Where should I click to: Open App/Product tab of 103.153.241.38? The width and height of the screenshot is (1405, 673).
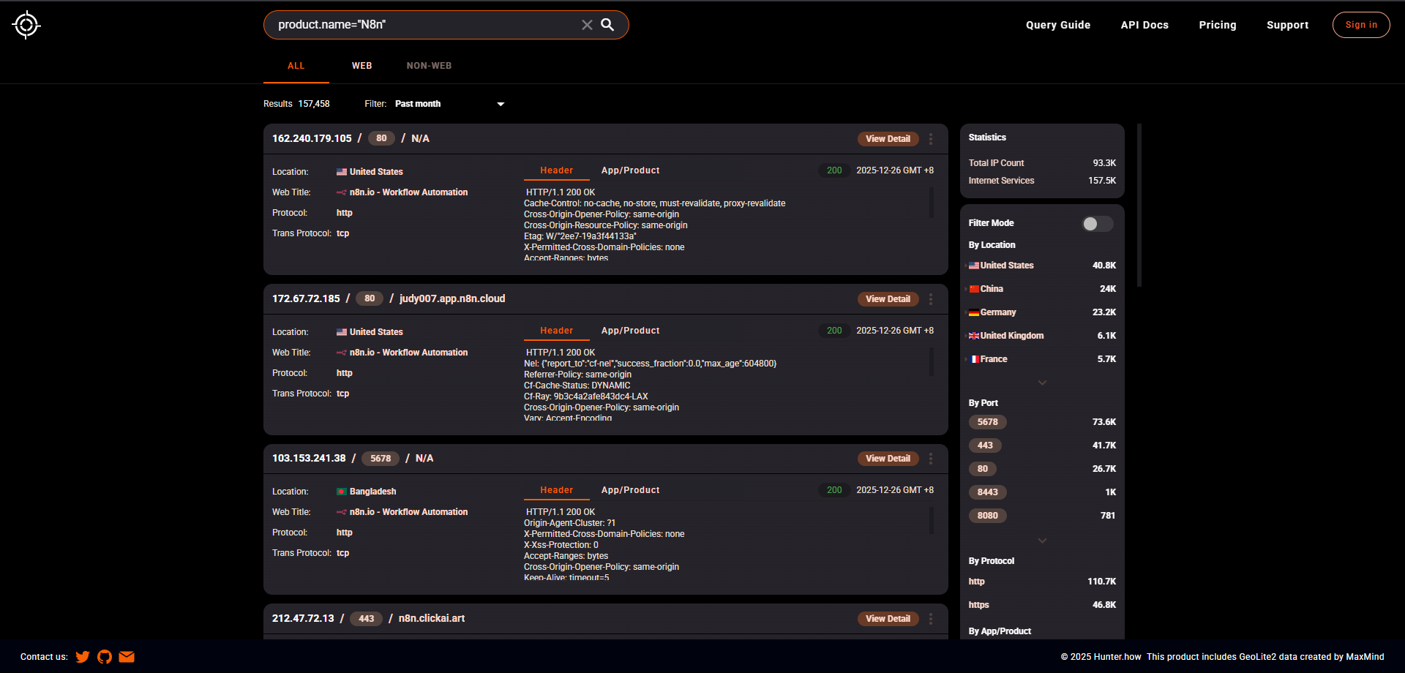click(x=630, y=490)
